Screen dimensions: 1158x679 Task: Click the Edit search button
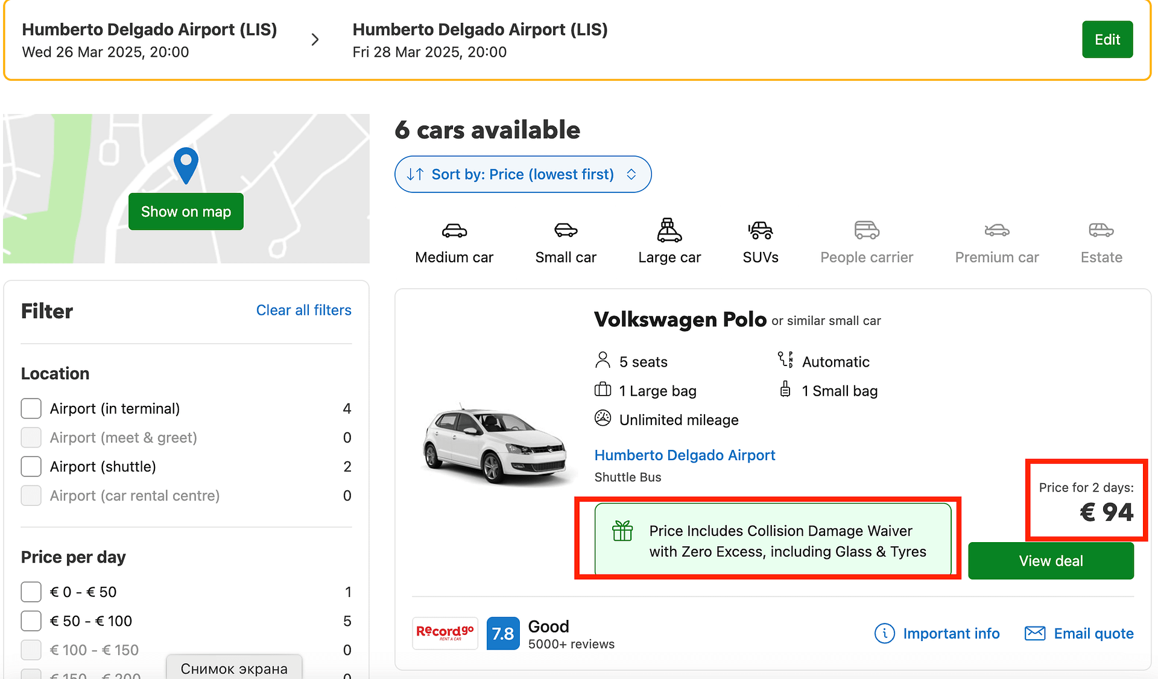pyautogui.click(x=1107, y=40)
